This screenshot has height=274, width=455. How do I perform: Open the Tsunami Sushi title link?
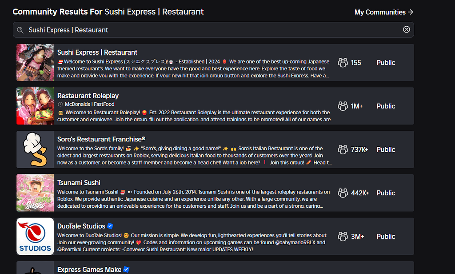coord(79,183)
